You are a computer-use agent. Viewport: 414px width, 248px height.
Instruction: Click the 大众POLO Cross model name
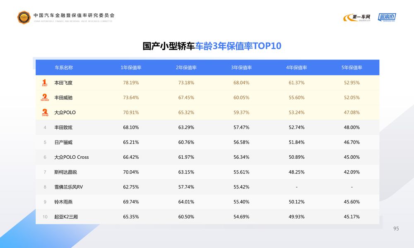tap(72, 157)
